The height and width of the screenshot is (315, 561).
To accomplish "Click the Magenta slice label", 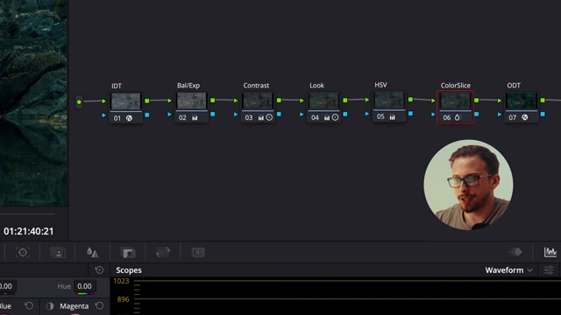I will click(74, 306).
